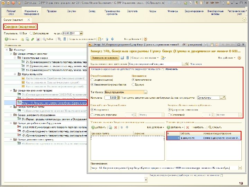Select the Скидка (наценка) radio button
The image size is (249, 187).
point(92,79)
